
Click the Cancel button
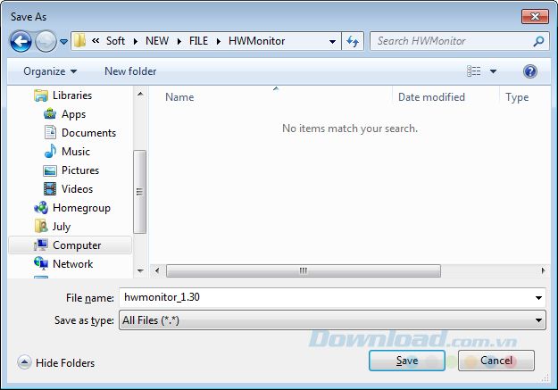pyautogui.click(x=496, y=361)
